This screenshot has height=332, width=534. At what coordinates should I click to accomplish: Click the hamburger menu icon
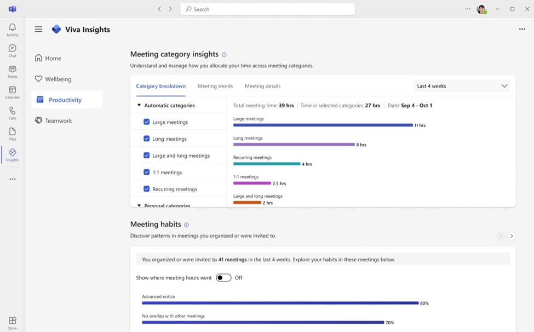38,30
